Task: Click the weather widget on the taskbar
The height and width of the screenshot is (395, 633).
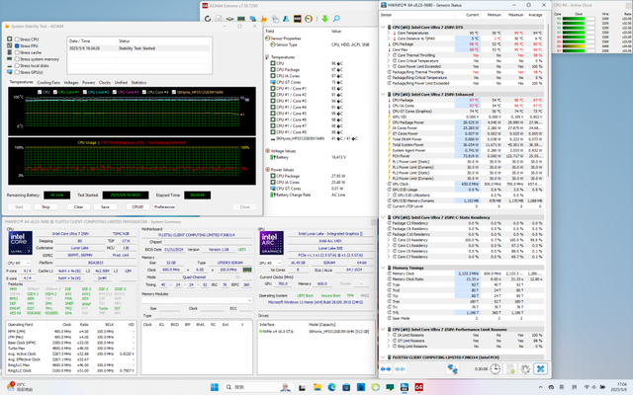Action: pyautogui.click(x=20, y=387)
